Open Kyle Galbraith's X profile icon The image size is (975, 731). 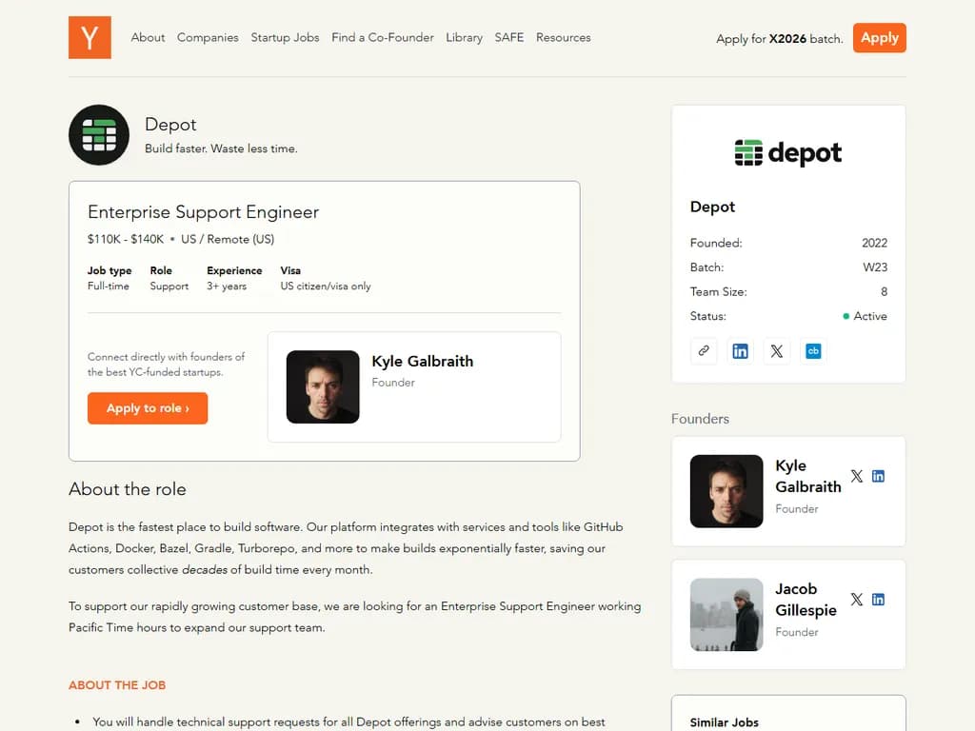(857, 476)
